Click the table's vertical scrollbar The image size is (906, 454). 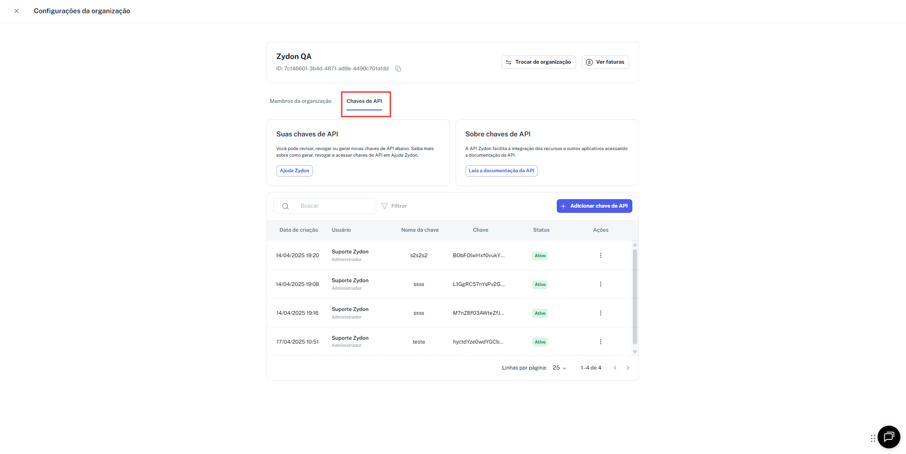point(635,297)
